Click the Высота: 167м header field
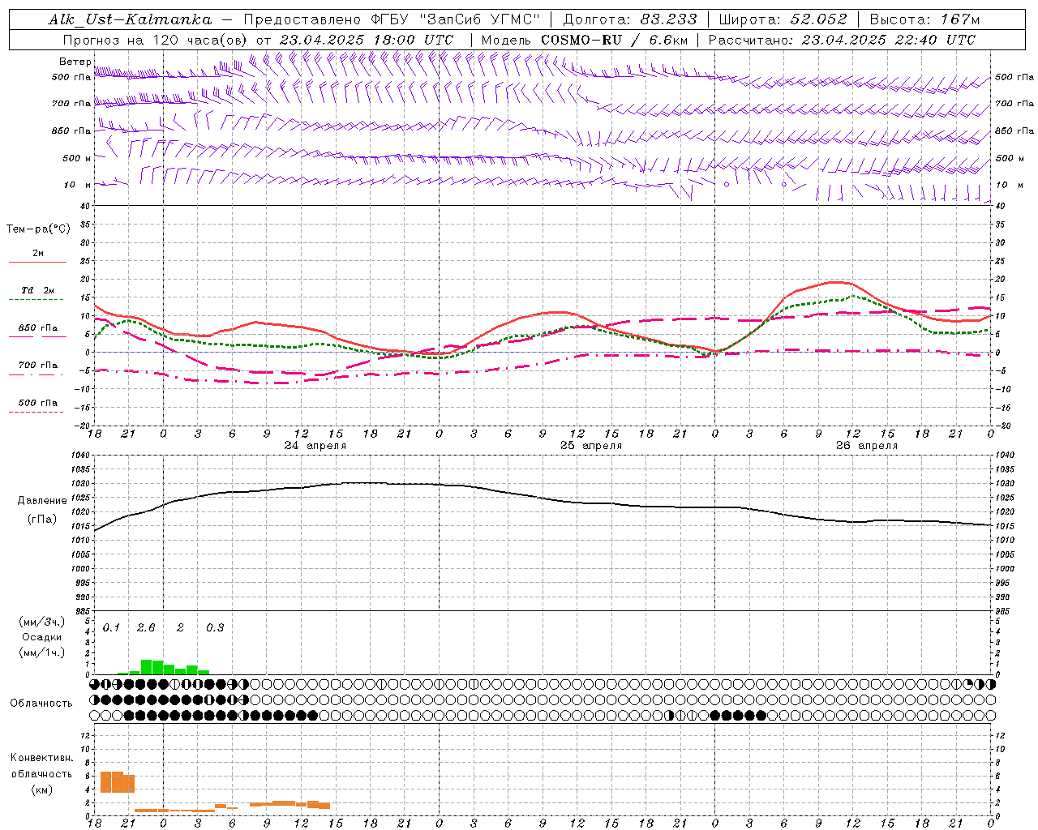The image size is (1038, 830). pos(924,19)
